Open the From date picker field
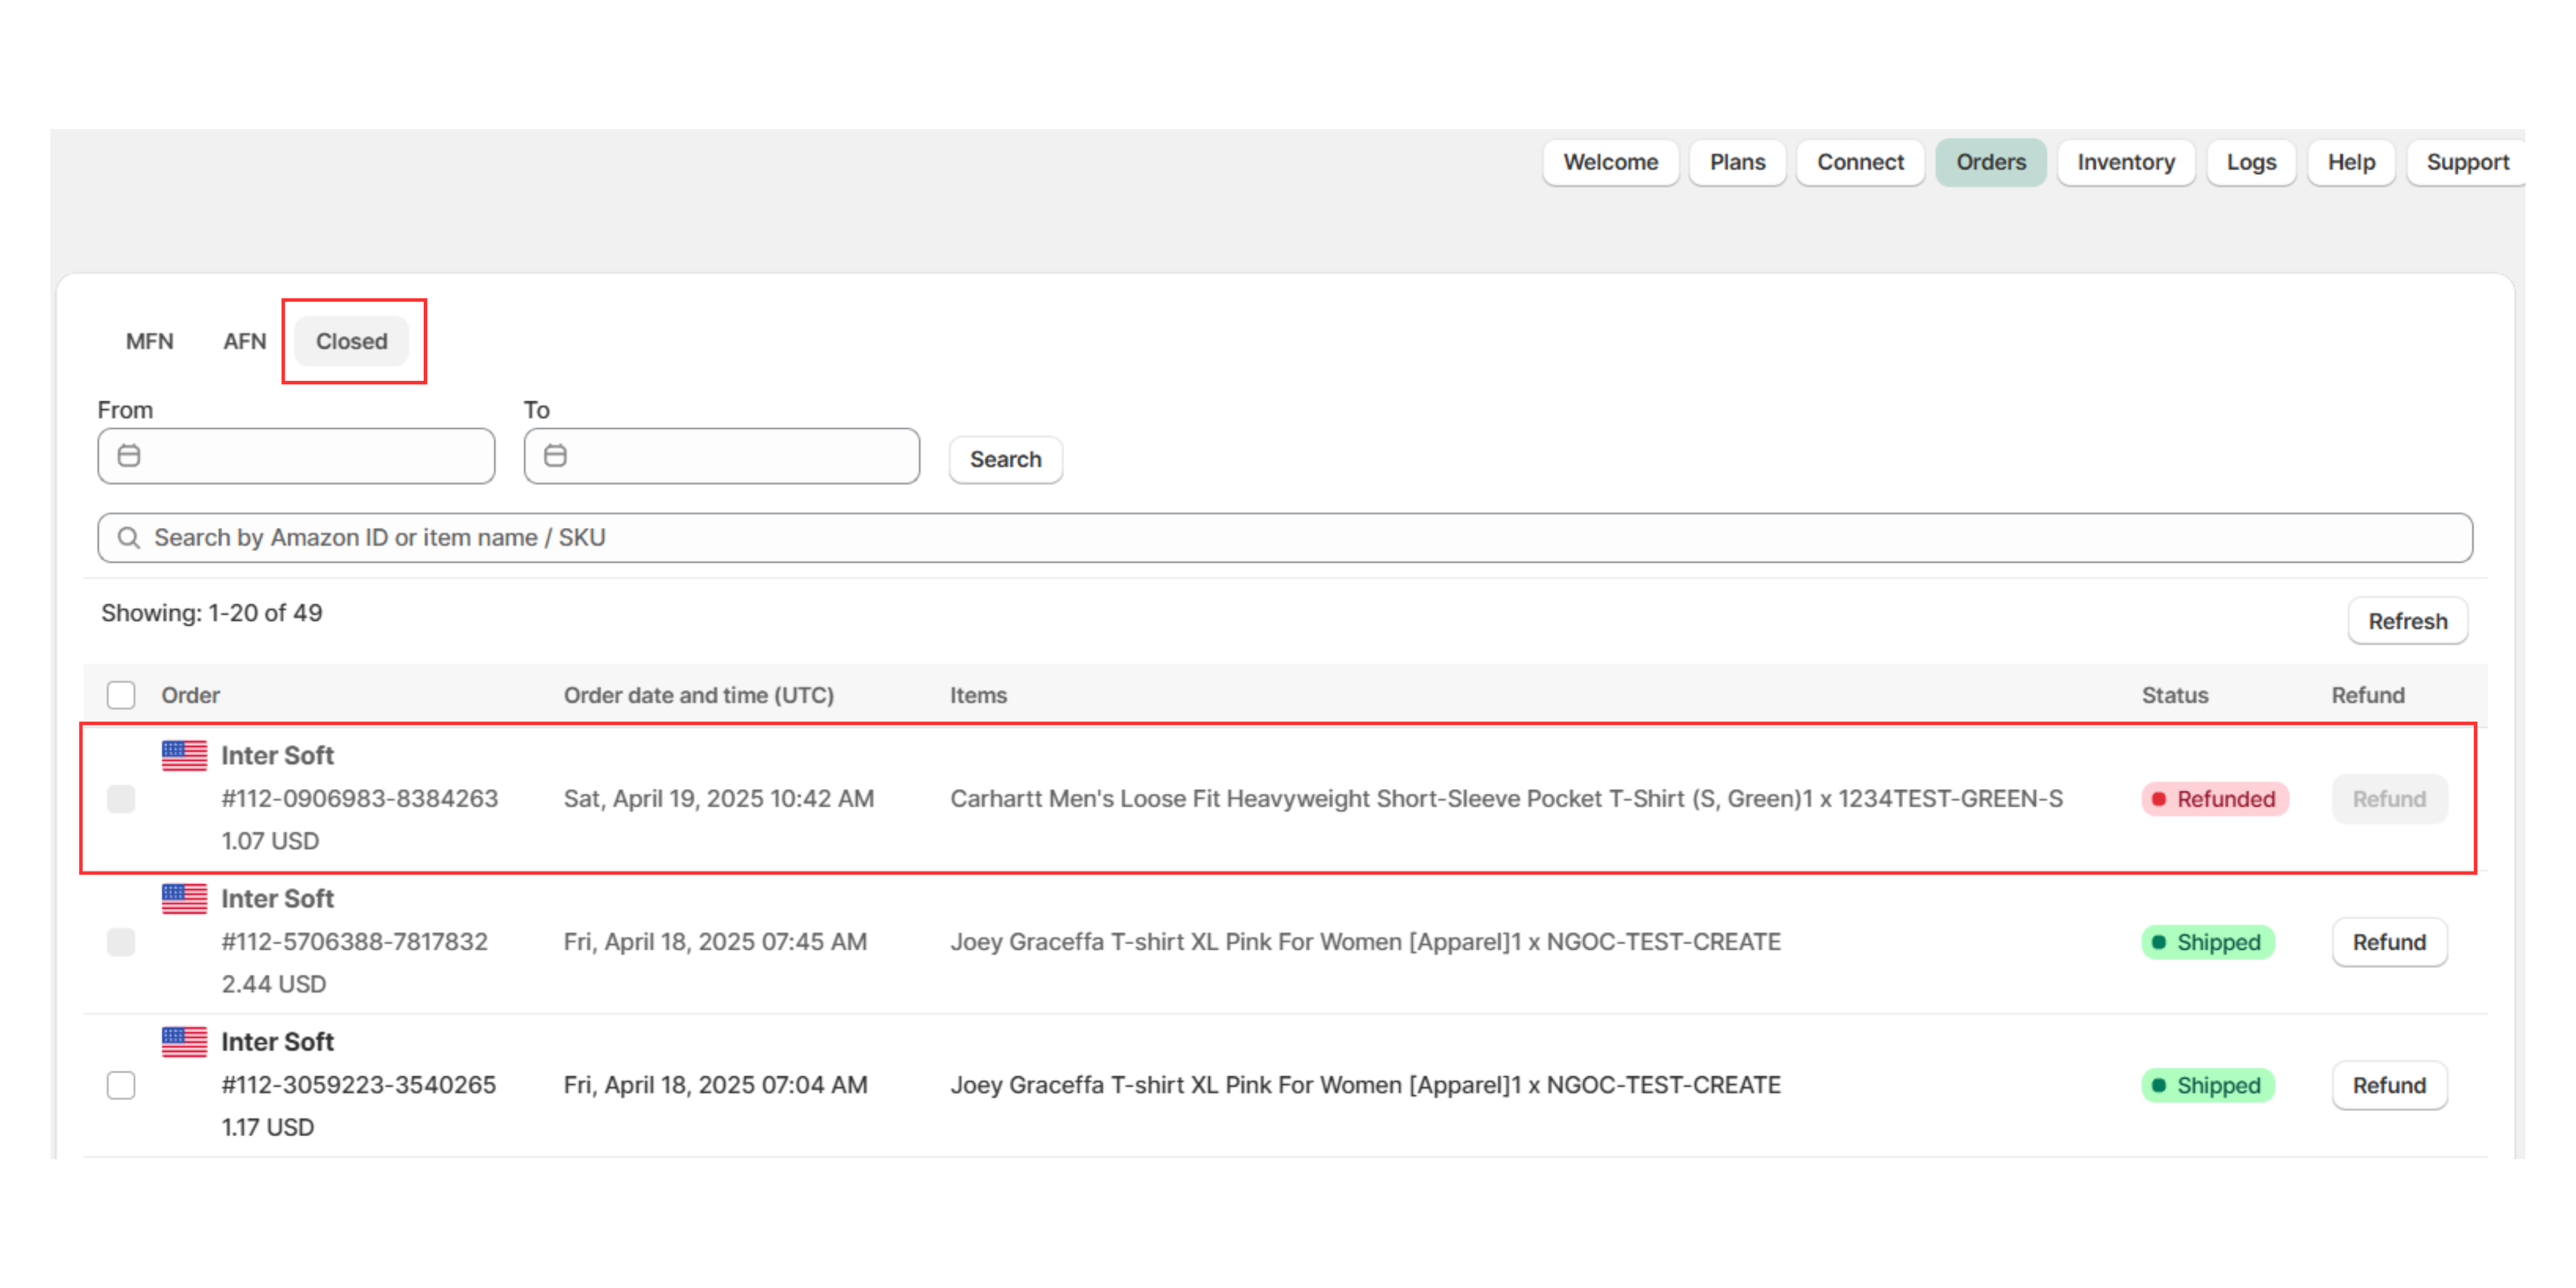Viewport: 2576px width, 1288px height. tap(310, 456)
